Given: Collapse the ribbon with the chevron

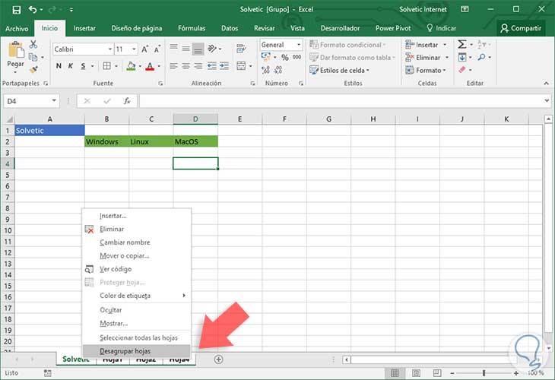Looking at the screenshot, I should pyautogui.click(x=547, y=84).
